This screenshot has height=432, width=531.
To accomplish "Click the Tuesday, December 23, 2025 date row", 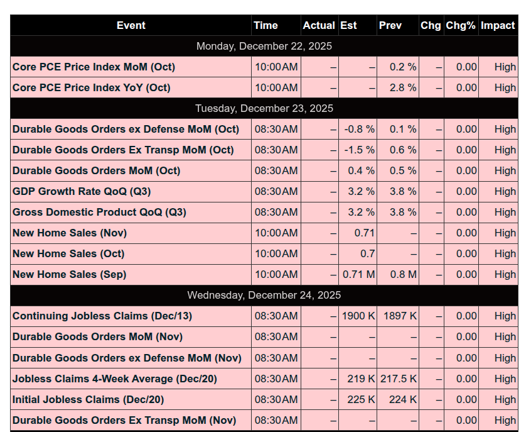I will (264, 109).
